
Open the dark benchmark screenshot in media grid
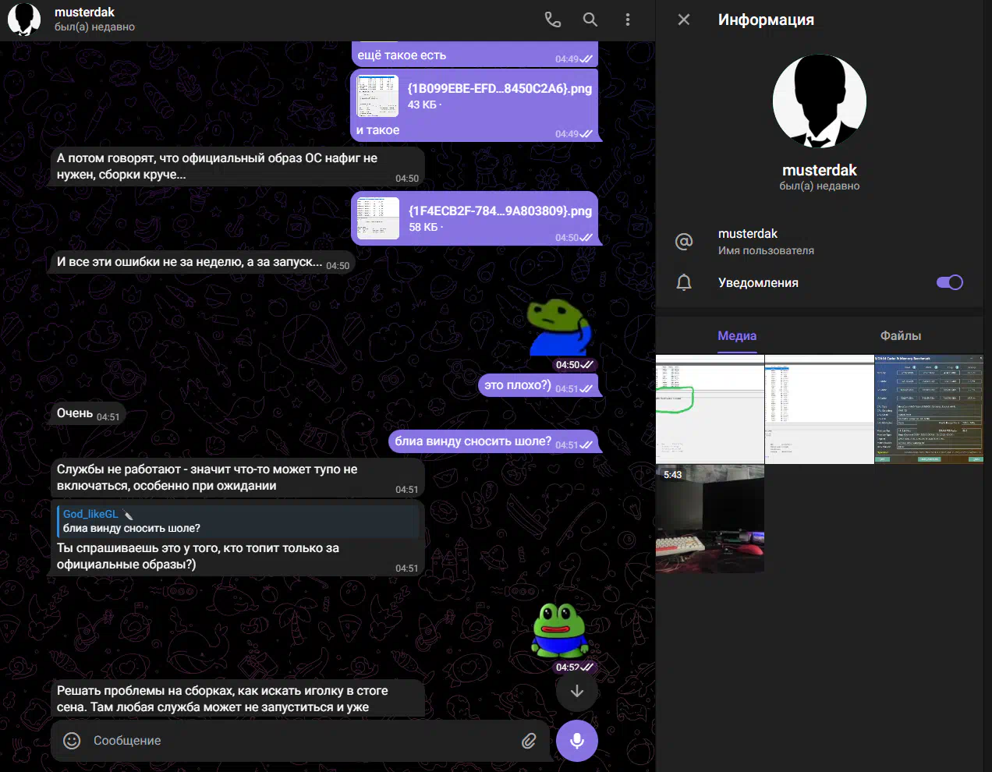[928, 409]
